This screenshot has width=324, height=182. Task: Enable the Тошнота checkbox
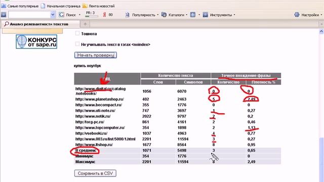pos(77,33)
